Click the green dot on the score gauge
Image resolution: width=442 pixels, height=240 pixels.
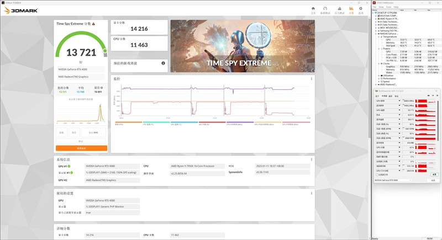(x=105, y=51)
